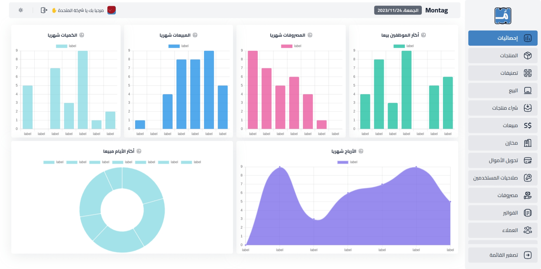Click the people icon beside العملاء
The height and width of the screenshot is (269, 541).
pyautogui.click(x=528, y=230)
